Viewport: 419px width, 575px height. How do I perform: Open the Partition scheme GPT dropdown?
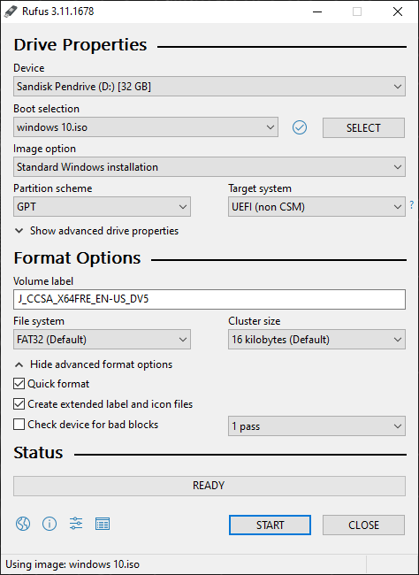click(102, 207)
